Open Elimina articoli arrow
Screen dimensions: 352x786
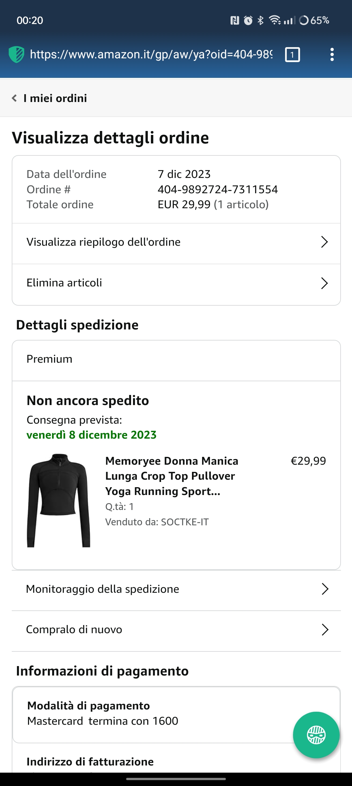[324, 283]
